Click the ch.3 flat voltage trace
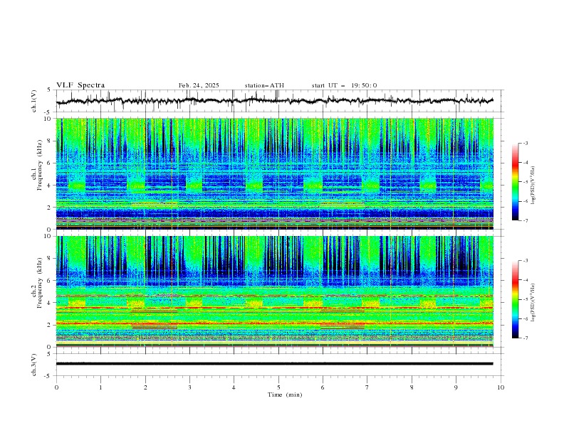564x435 pixels. tap(274, 364)
